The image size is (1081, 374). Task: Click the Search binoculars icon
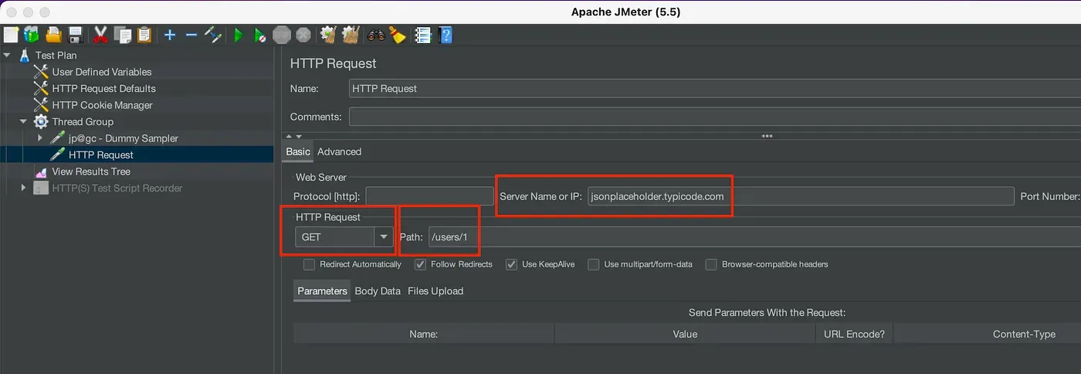tap(376, 35)
